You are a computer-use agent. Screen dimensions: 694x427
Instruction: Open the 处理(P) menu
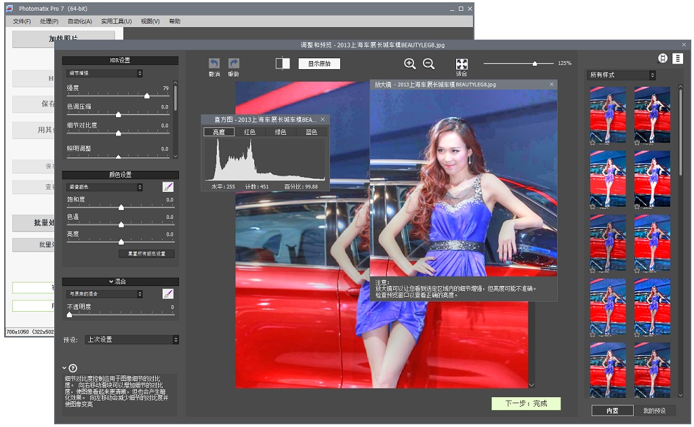tap(49, 21)
